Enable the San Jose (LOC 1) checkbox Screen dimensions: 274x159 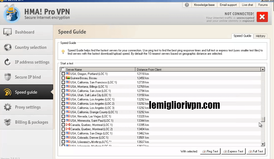click(x=63, y=91)
